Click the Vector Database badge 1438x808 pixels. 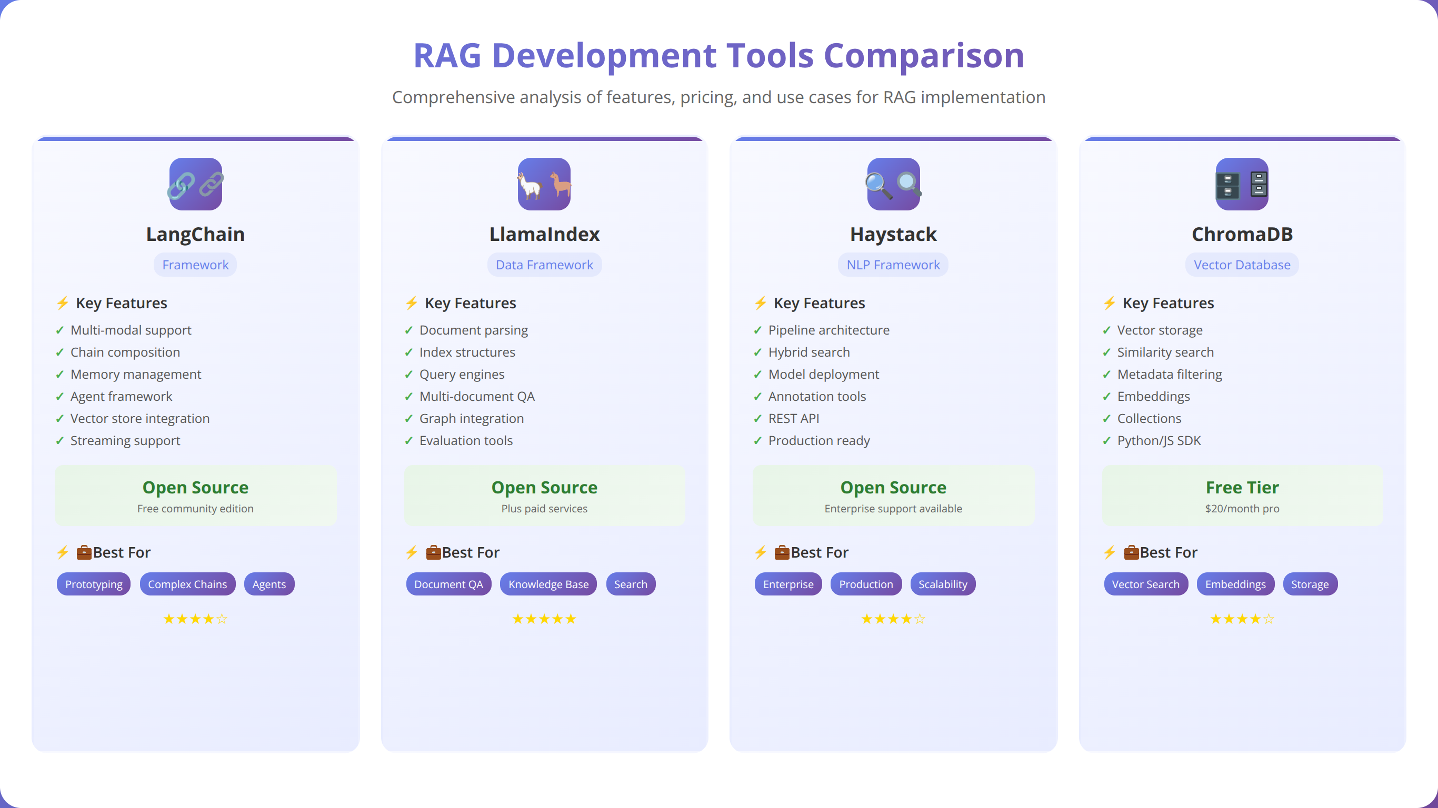coord(1242,265)
